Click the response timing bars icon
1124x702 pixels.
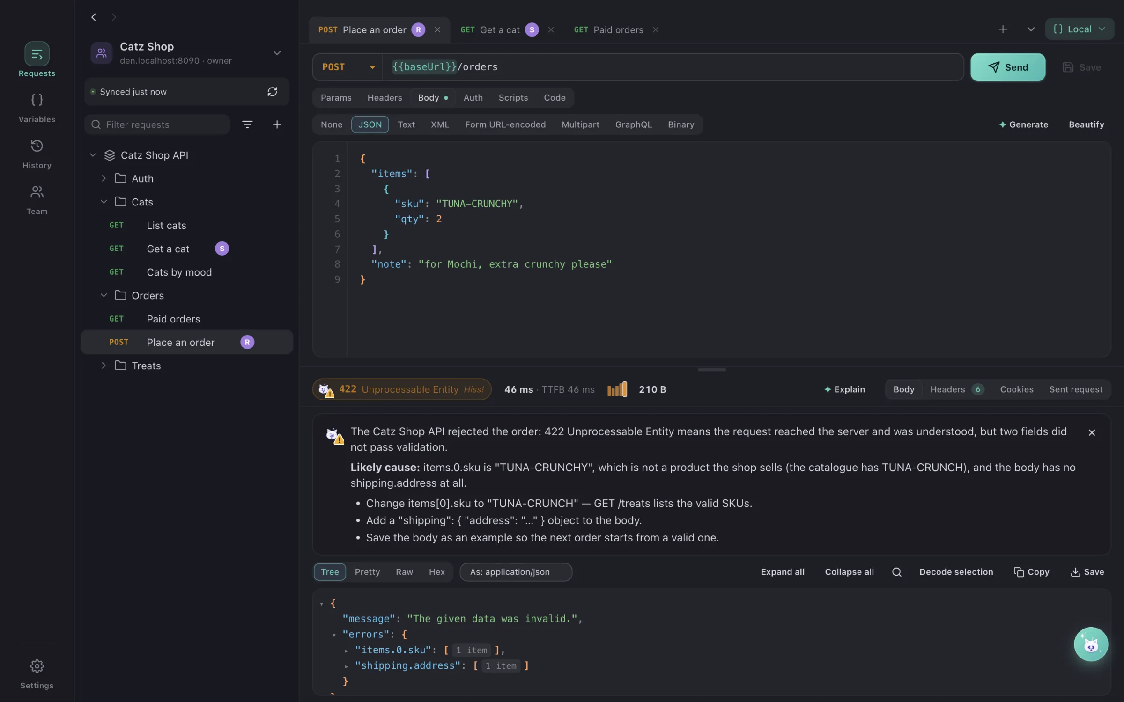[617, 389]
